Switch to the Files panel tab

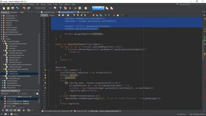22,12
